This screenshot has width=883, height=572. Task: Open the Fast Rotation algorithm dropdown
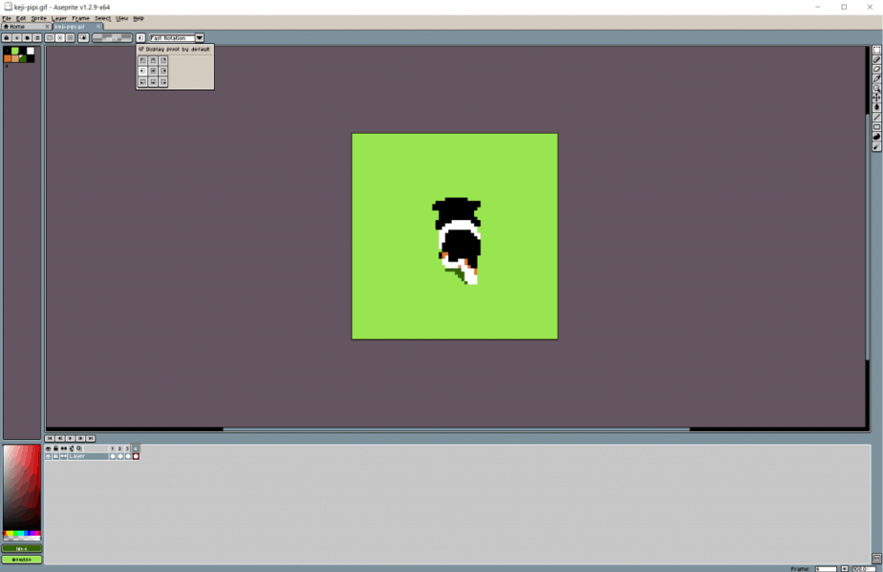tap(200, 38)
